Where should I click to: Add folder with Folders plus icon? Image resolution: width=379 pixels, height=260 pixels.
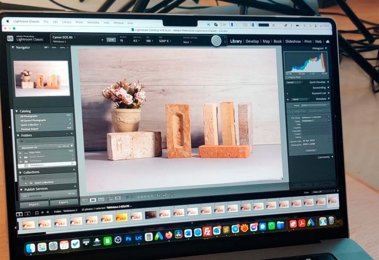[x=72, y=134]
